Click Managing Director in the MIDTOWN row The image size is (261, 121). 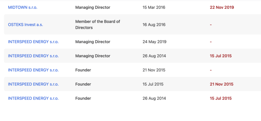coord(93,8)
